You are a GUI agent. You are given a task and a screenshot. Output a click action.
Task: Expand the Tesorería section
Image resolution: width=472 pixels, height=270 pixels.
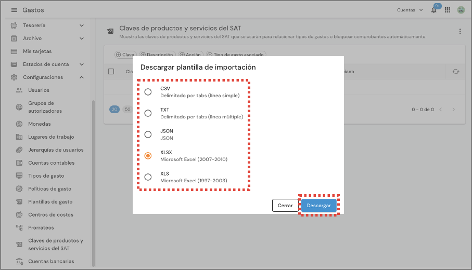[82, 25]
